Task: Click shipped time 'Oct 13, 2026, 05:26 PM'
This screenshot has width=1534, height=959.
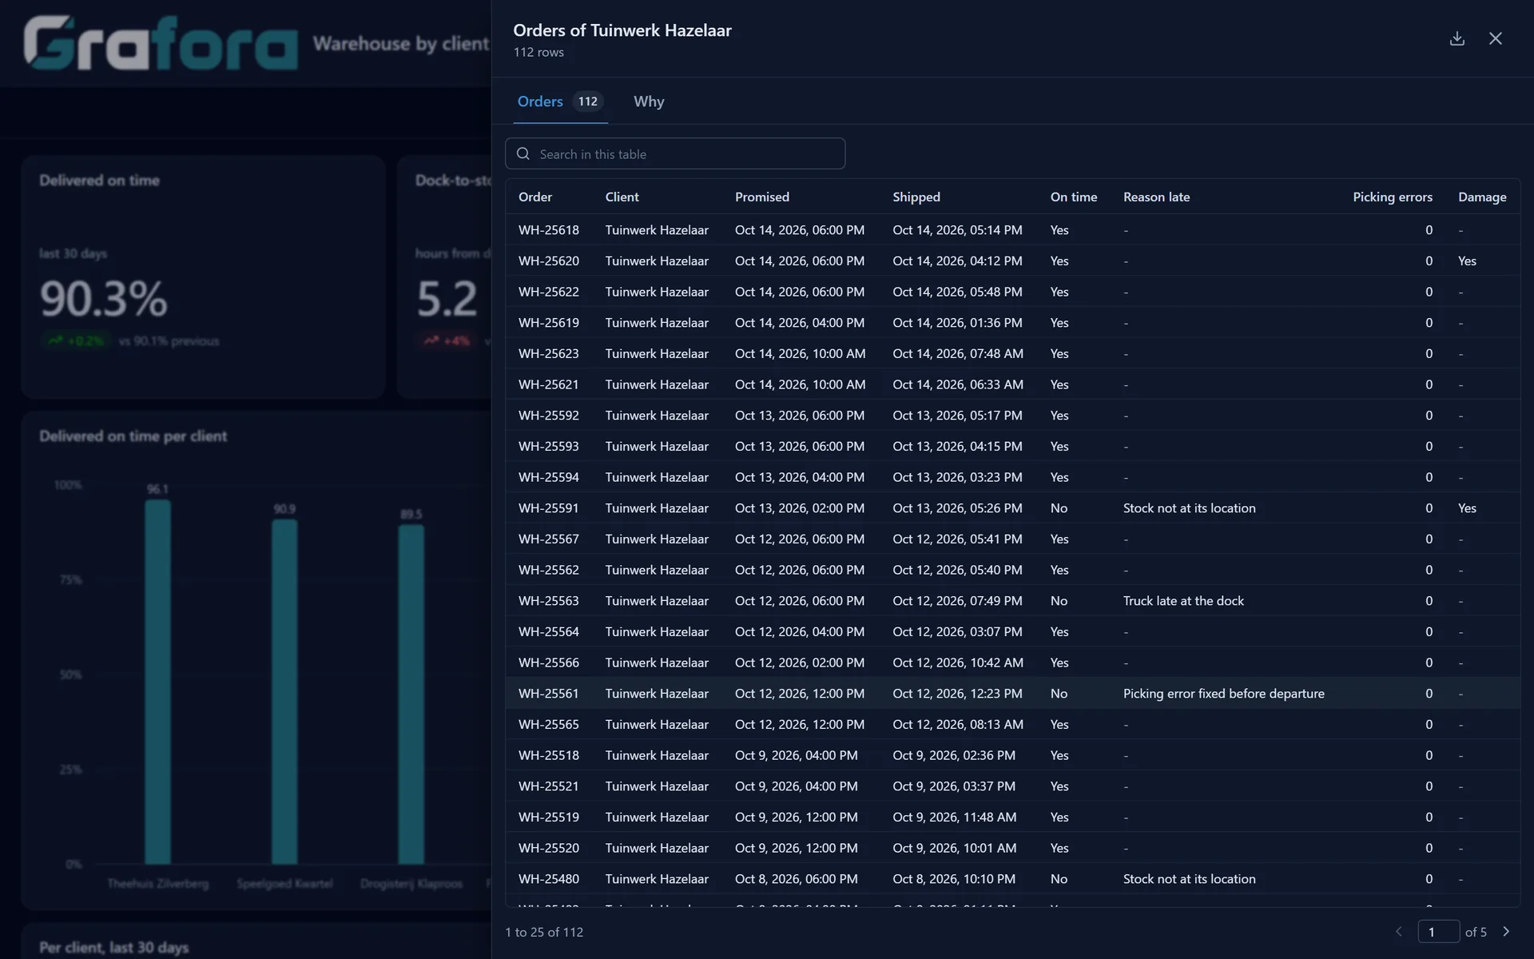Action: pyautogui.click(x=957, y=508)
